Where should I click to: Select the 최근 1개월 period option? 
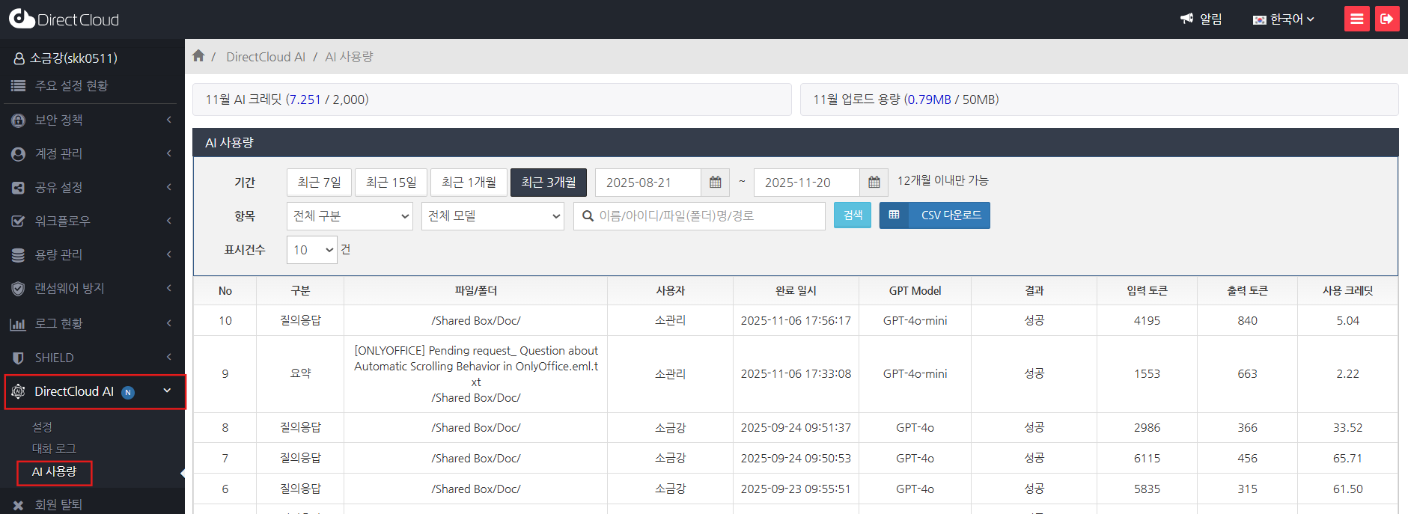click(469, 183)
